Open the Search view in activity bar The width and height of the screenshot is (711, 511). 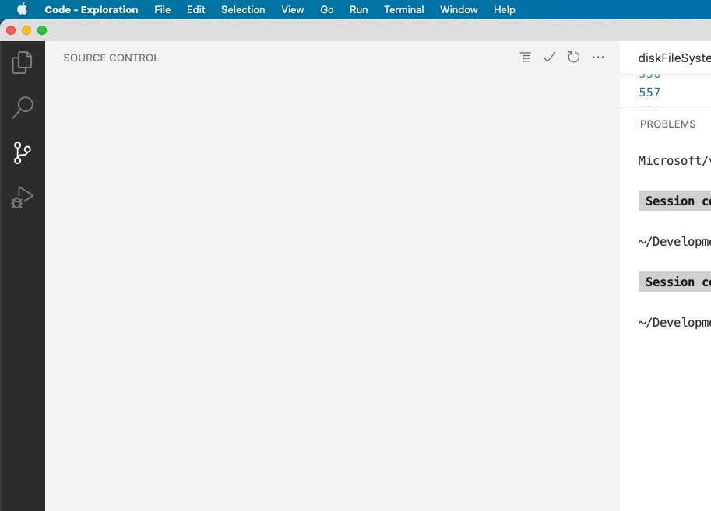(x=22, y=108)
